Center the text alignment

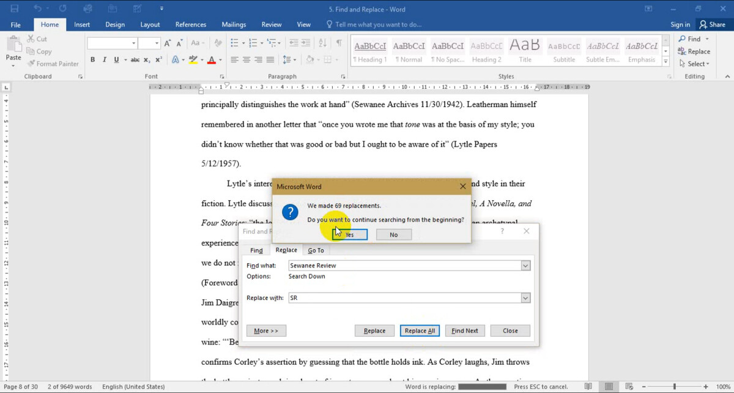247,60
